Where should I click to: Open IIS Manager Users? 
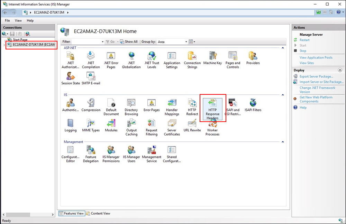coord(131,152)
